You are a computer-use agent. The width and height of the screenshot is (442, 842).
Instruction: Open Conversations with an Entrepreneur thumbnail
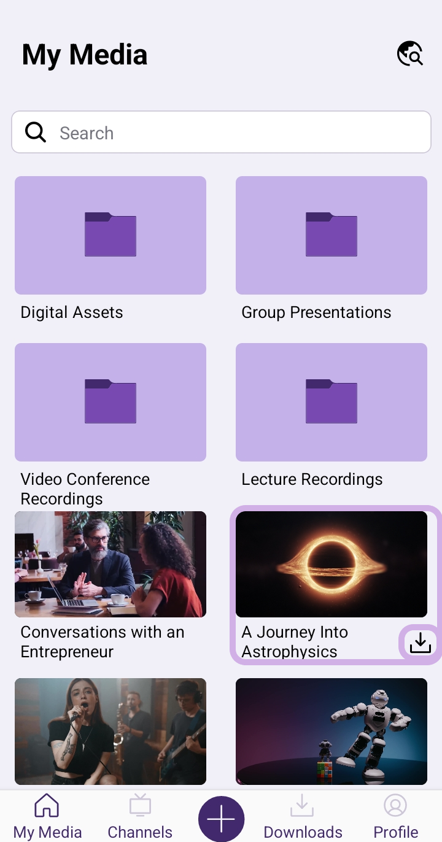[x=110, y=564]
